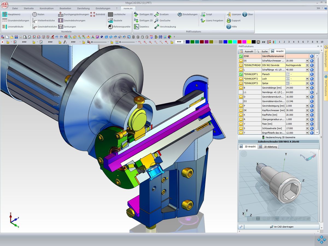Start GeoSuche geometric search
This screenshot has width=328, height=246.
click(x=162, y=20)
